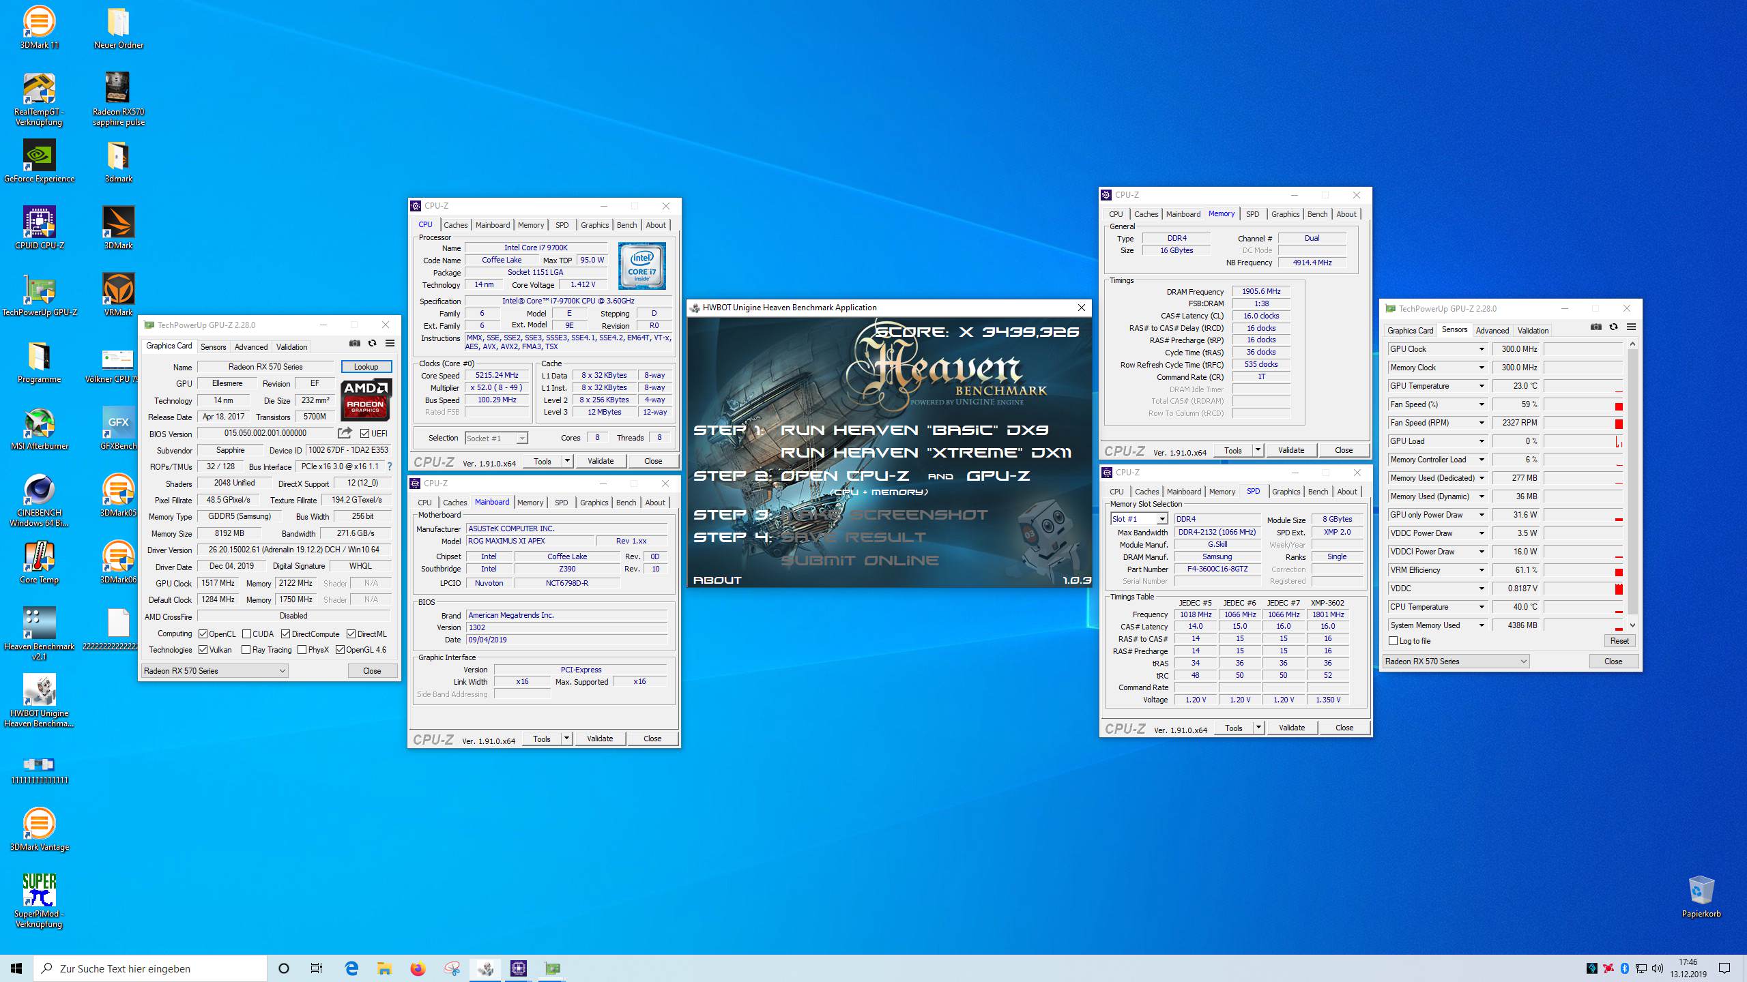This screenshot has height=982, width=1747.
Task: Open the TechPowerUp GPU-Z desktop icon
Action: [40, 295]
